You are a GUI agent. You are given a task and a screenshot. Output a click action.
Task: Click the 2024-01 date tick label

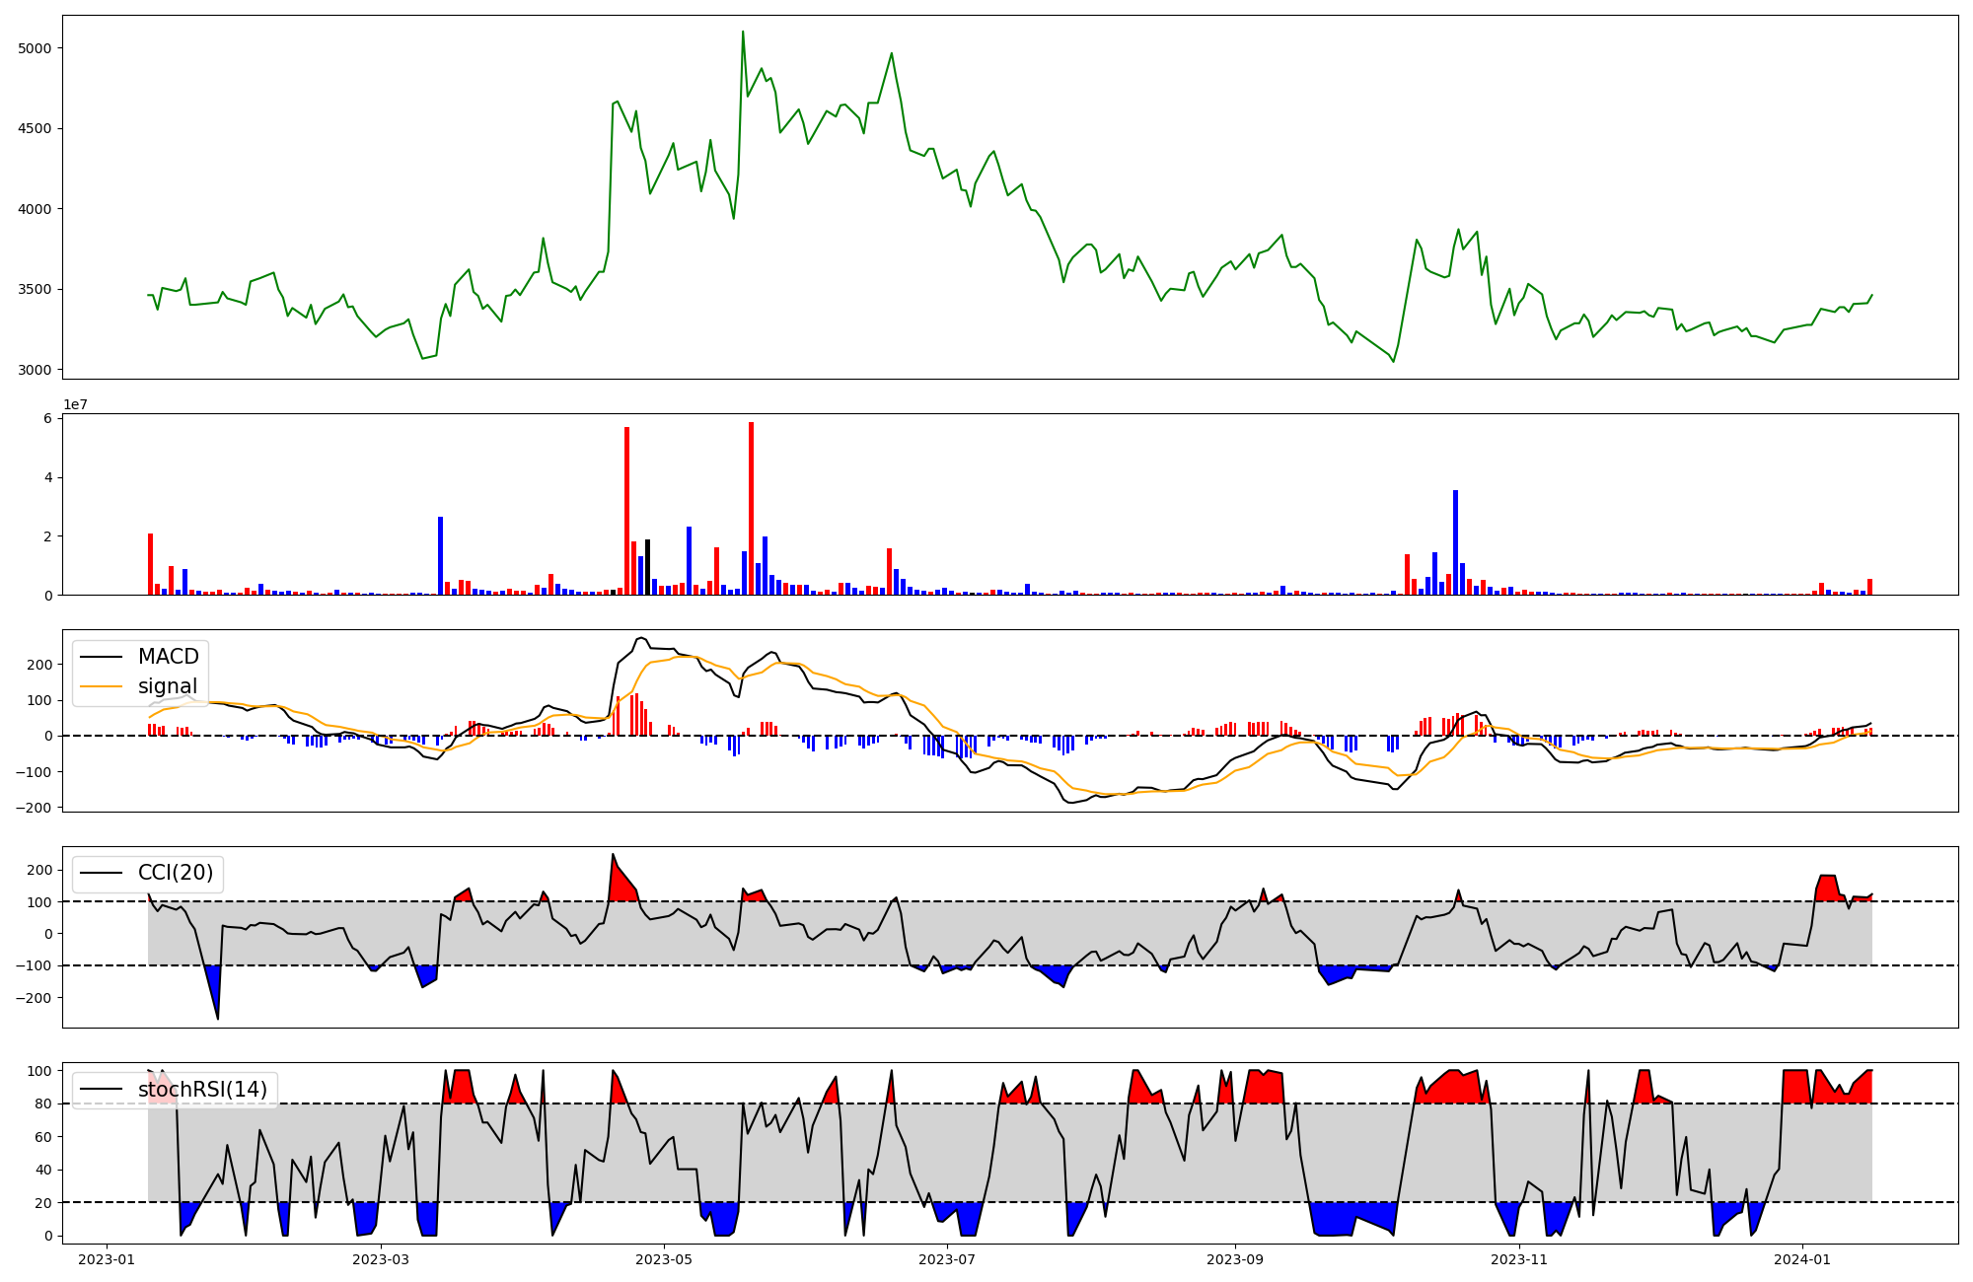pyautogui.click(x=1802, y=1259)
